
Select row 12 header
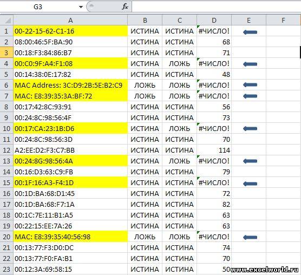click(x=6, y=150)
